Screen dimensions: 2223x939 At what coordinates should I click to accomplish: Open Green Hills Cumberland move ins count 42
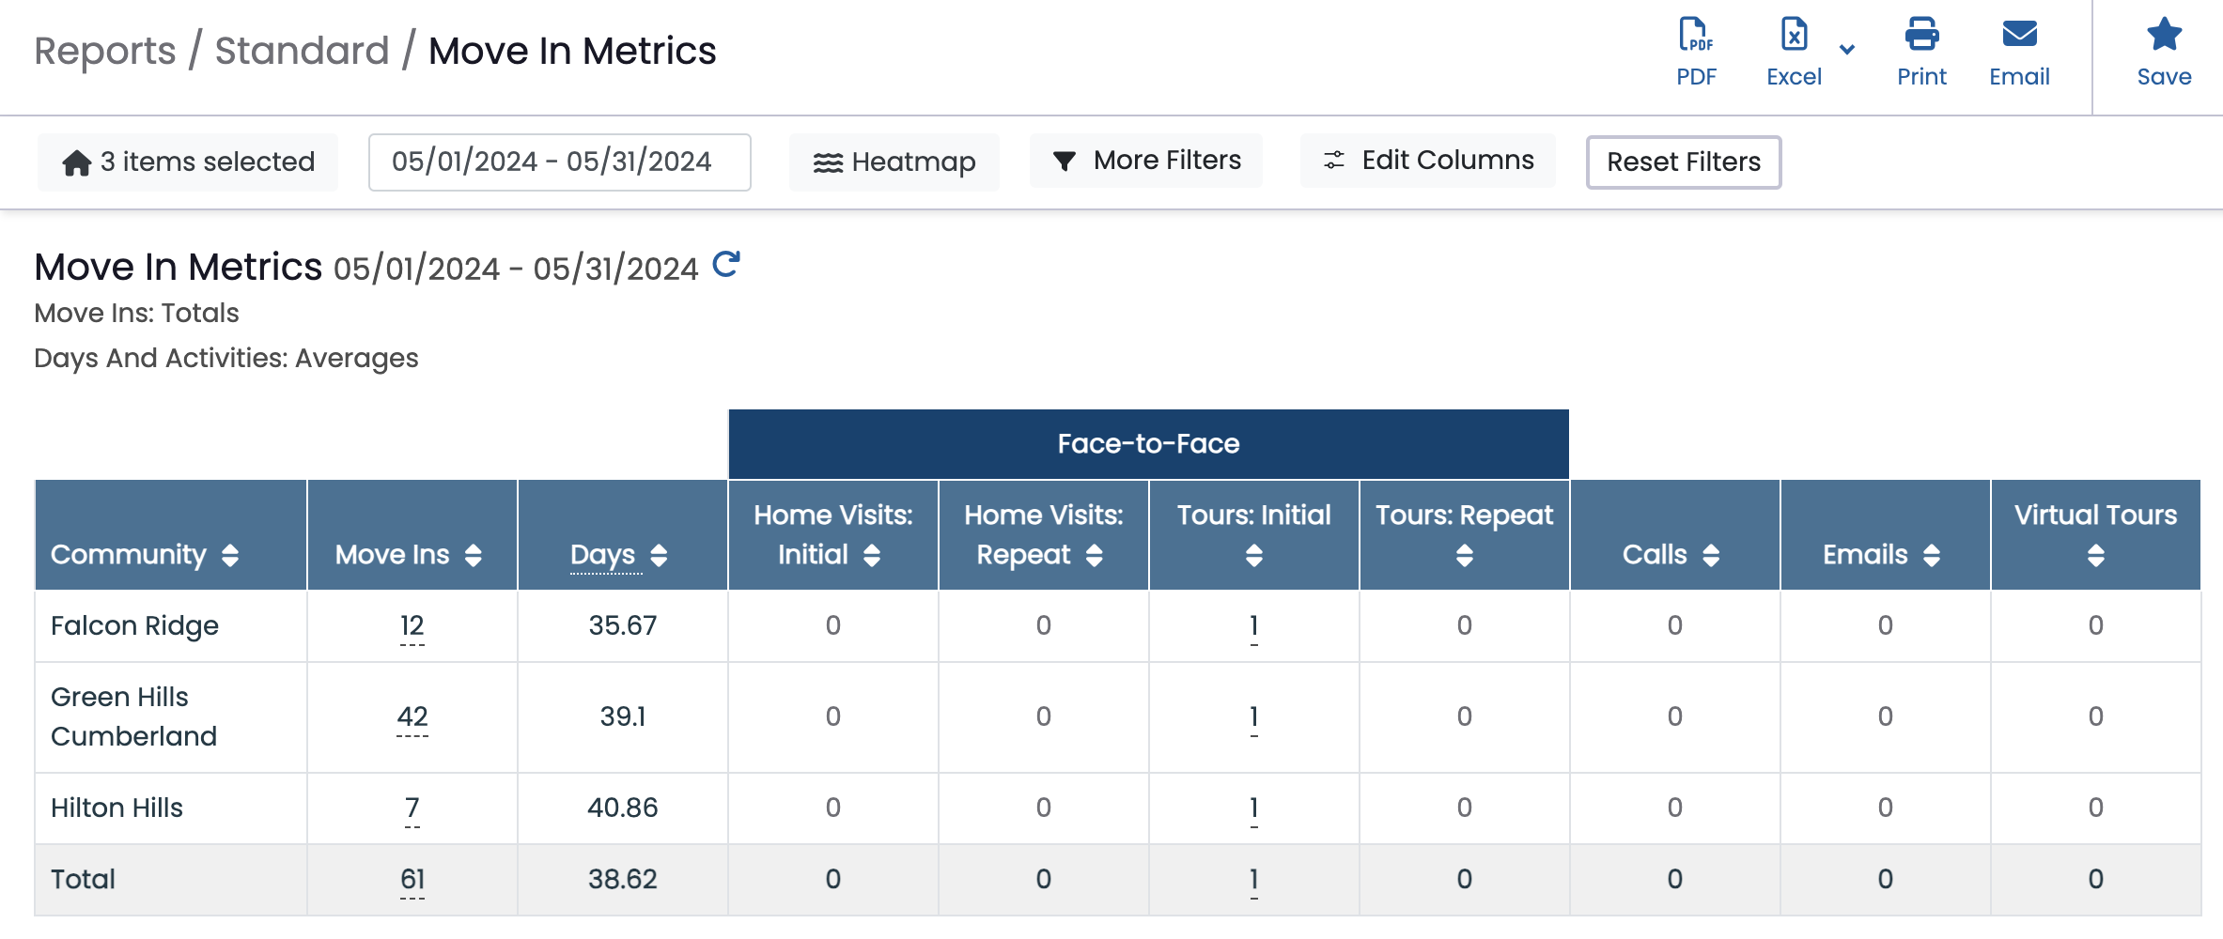[x=412, y=716]
